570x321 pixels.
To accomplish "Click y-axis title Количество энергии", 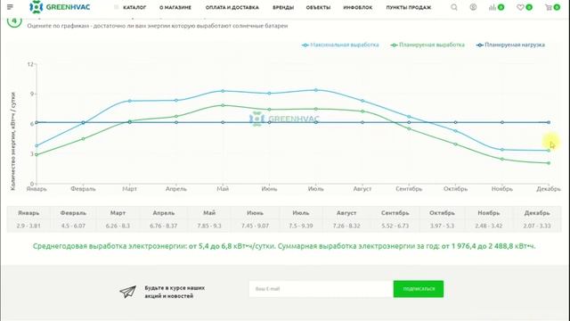I will (13, 141).
